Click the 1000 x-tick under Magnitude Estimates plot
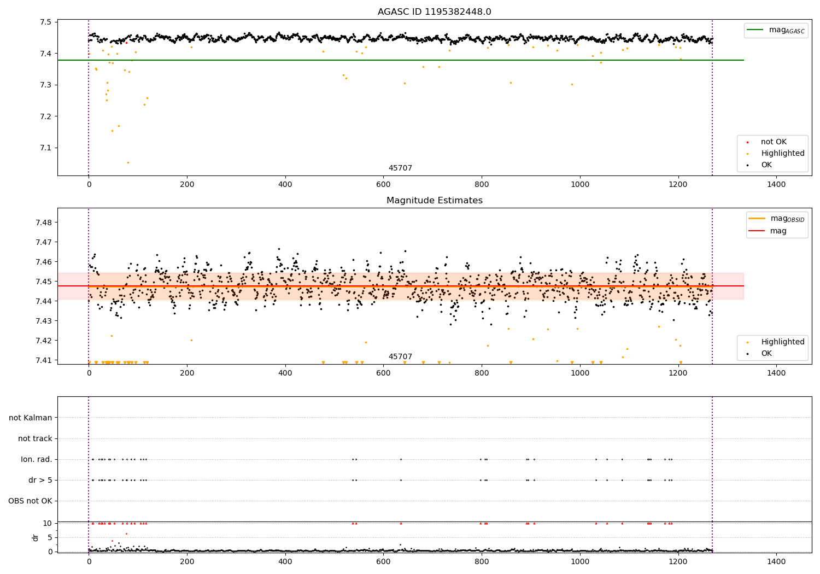820x574 pixels. point(580,373)
